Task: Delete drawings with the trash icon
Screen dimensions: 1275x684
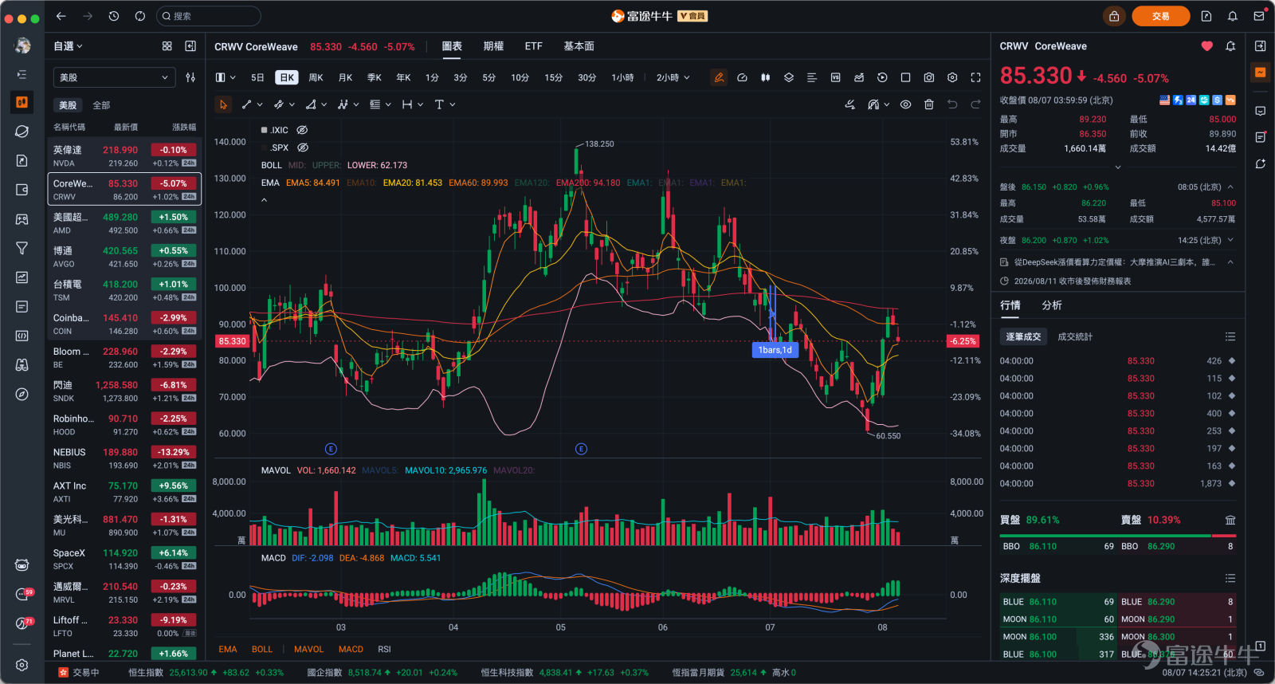Action: (929, 104)
